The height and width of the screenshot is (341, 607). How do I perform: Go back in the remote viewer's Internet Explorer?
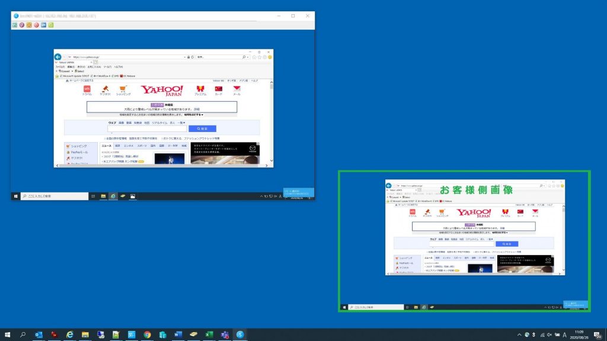57,57
